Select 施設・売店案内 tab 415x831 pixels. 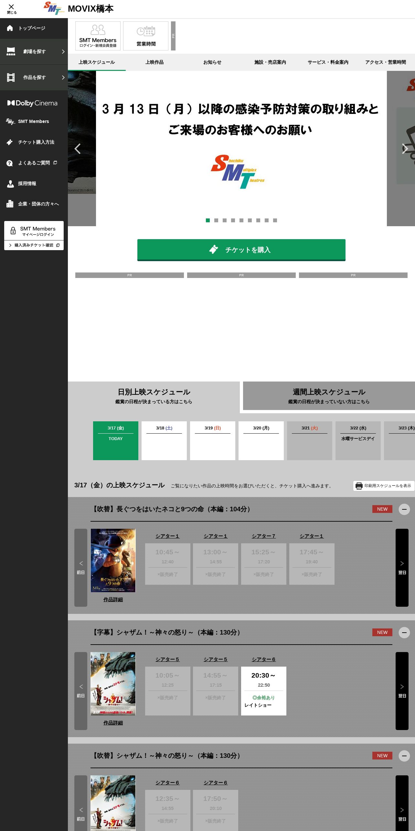pyautogui.click(x=270, y=62)
